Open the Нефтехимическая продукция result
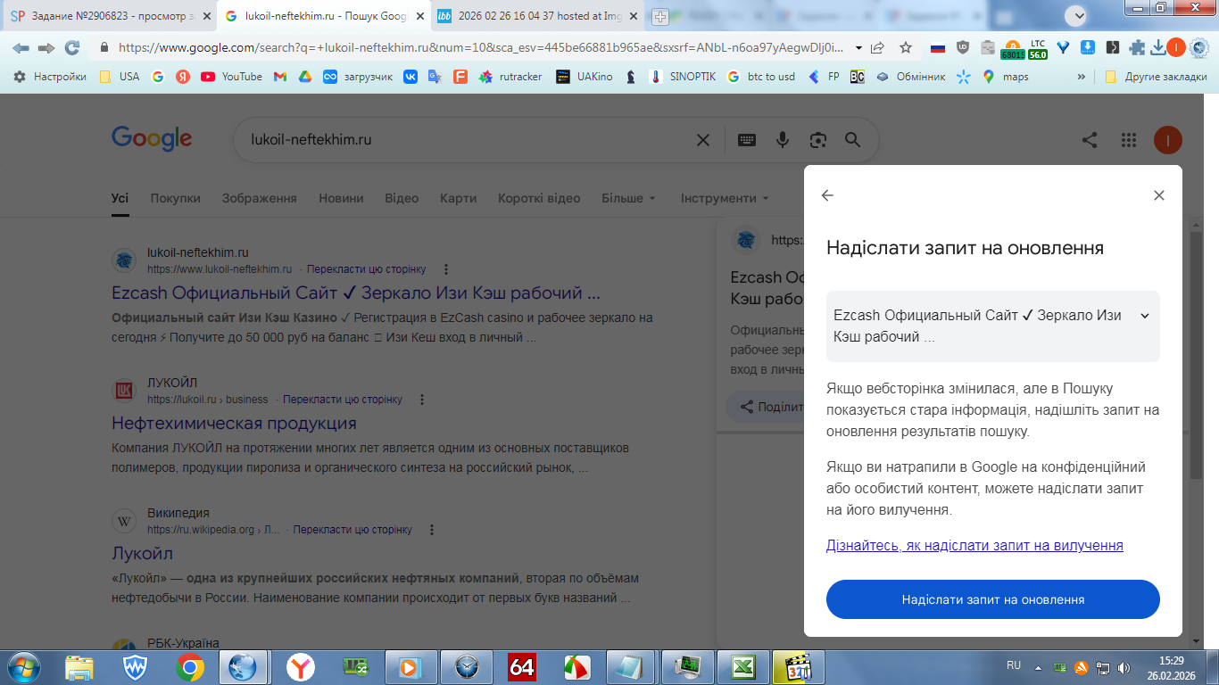Image resolution: width=1219 pixels, height=685 pixels. (234, 423)
